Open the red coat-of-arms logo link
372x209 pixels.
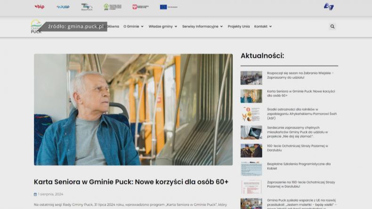click(140, 7)
